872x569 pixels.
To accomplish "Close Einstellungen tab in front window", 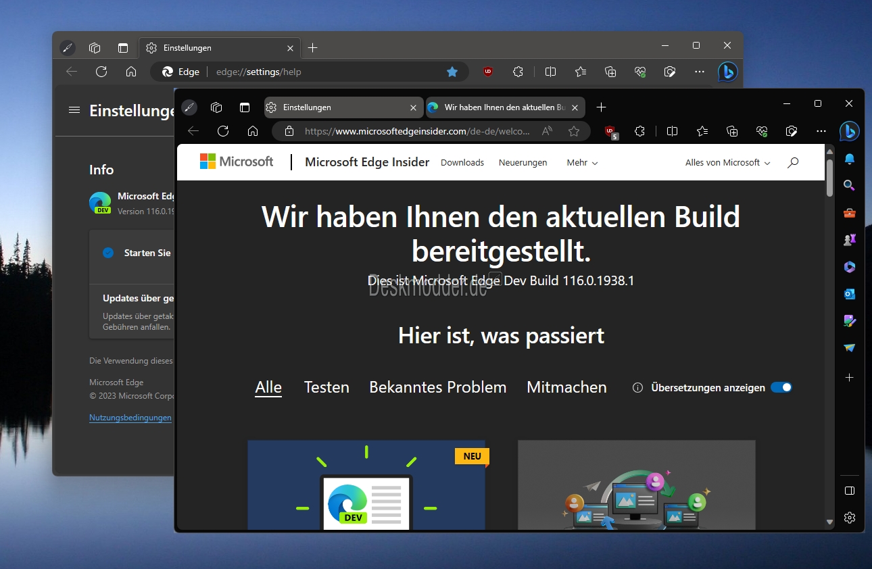I will tap(414, 107).
